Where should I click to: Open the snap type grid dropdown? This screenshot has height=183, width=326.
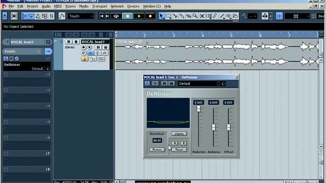pyautogui.click(x=297, y=16)
